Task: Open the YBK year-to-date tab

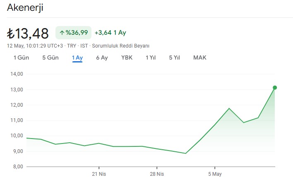Action: 127,58
